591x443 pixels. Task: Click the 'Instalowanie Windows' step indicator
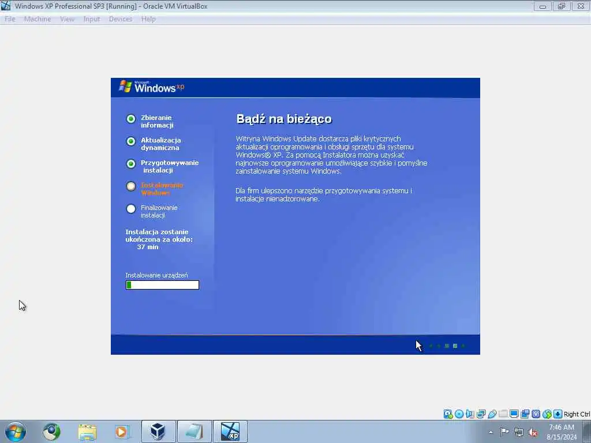click(x=131, y=186)
